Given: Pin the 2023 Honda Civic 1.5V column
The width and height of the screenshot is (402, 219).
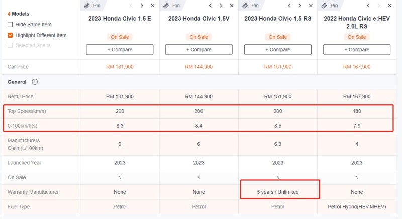Looking at the screenshot, I should pyautogui.click(x=171, y=6).
